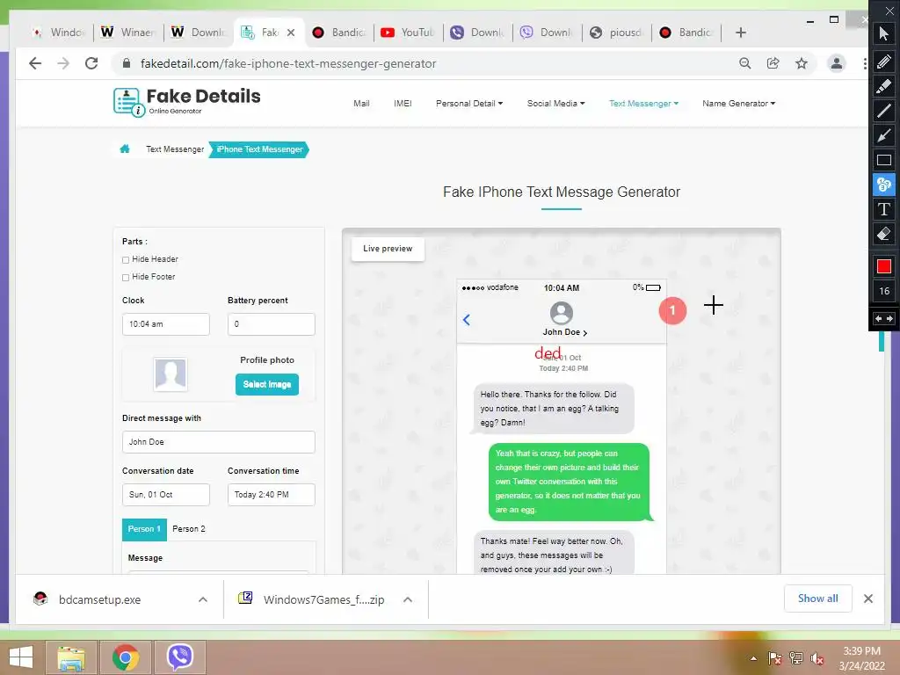This screenshot has width=900, height=675.
Task: Click the iPhone Text Messenger breadcrumb
Action: pyautogui.click(x=259, y=149)
